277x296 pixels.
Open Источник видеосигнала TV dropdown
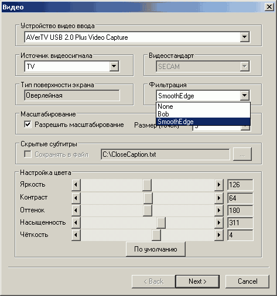(114, 66)
